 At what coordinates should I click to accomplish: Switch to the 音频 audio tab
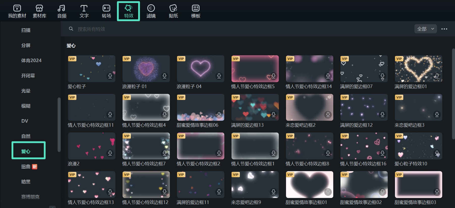tap(62, 11)
